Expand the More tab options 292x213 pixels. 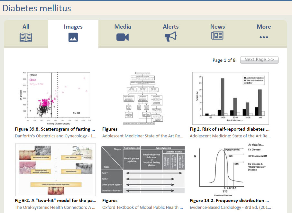coord(264,27)
